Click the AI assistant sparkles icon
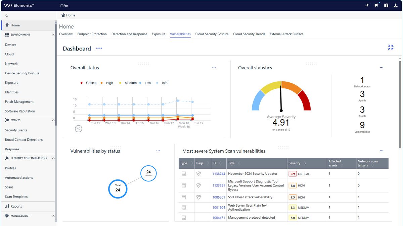403x226 pixels. (367, 5)
